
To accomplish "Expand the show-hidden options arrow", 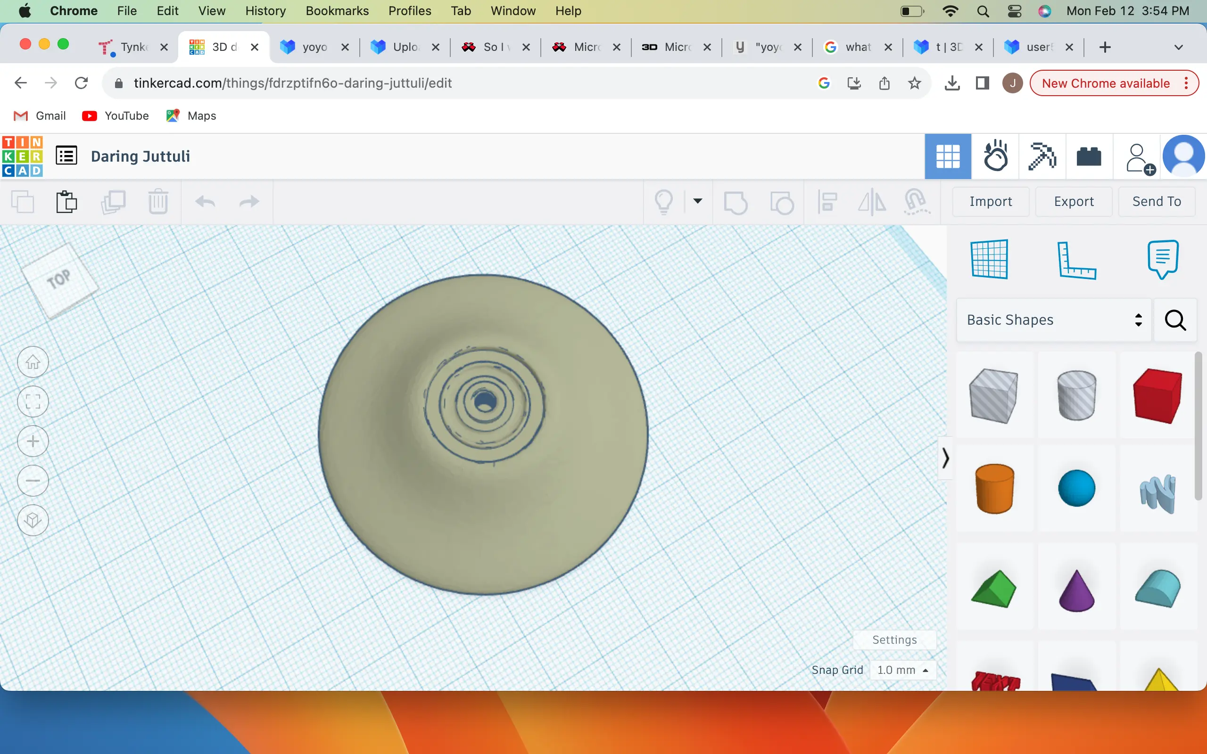I will pos(697,202).
